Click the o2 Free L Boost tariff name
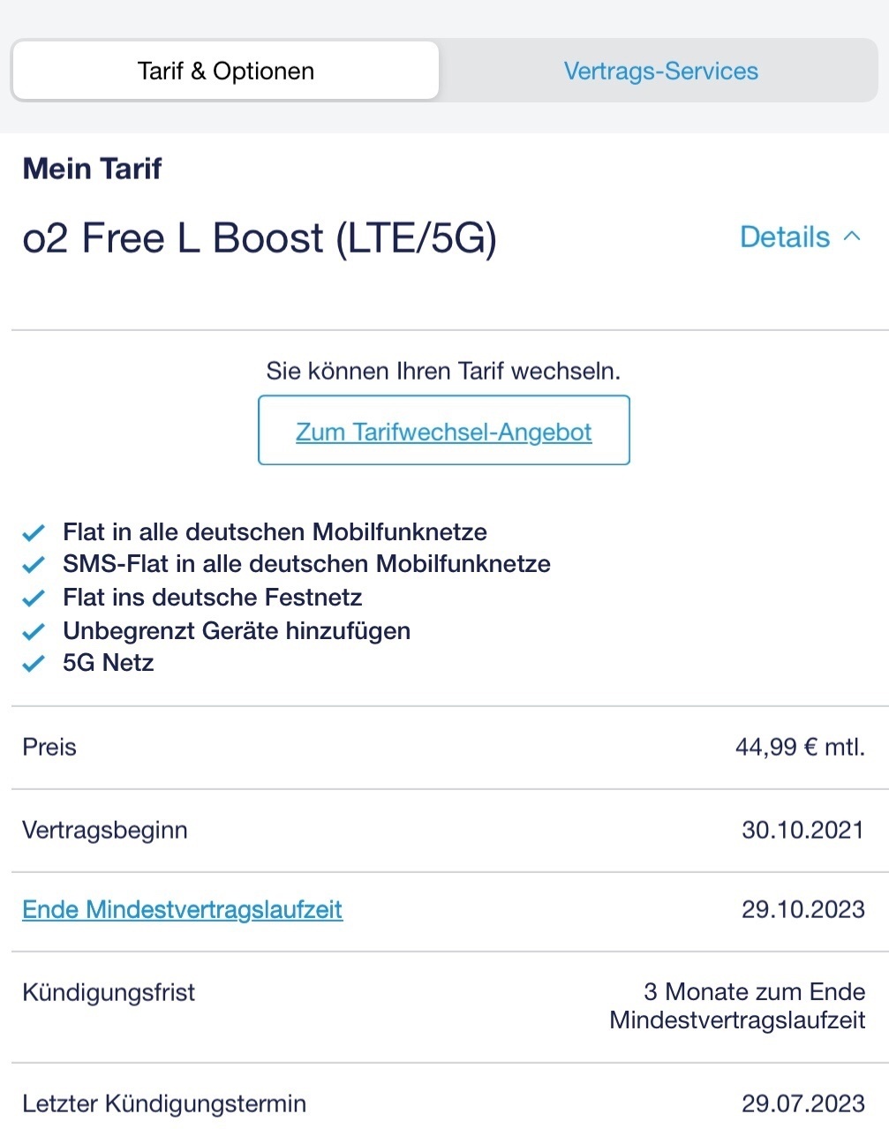 coord(260,239)
